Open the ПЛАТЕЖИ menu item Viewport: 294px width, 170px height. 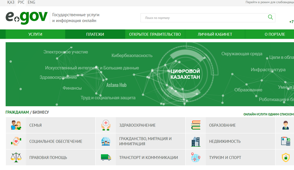tap(95, 34)
